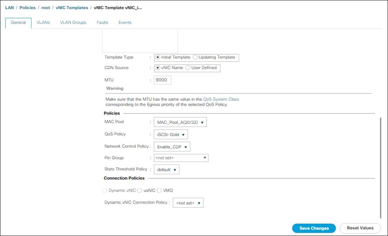Image resolution: width=388 pixels, height=236 pixels.
Task: Click the vertical scrollbar of the form
Action: pos(380,168)
